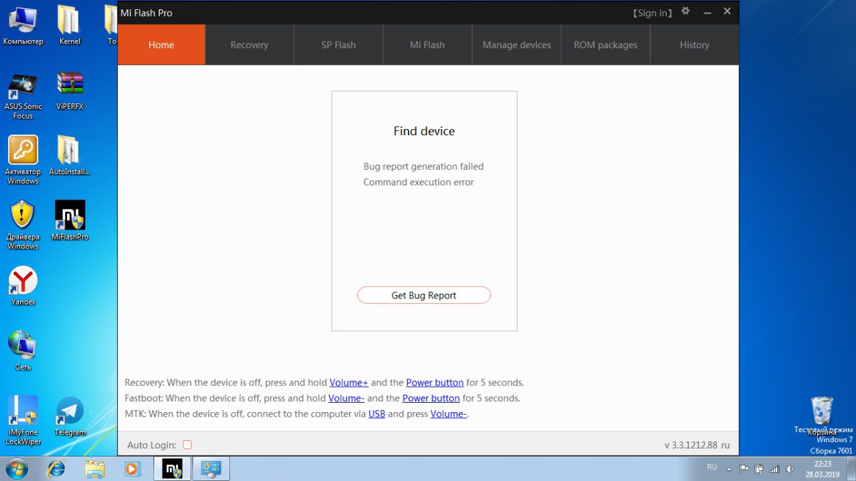The width and height of the screenshot is (856, 481).
Task: Open the volume speaker tray icon
Action: coord(789,469)
